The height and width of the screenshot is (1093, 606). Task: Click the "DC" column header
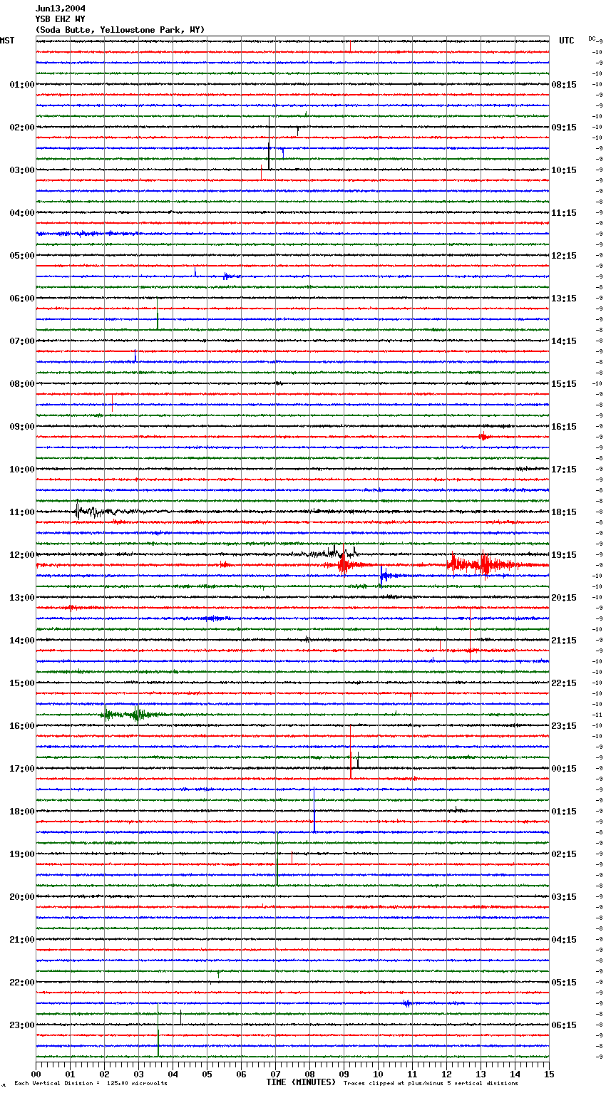pos(592,38)
